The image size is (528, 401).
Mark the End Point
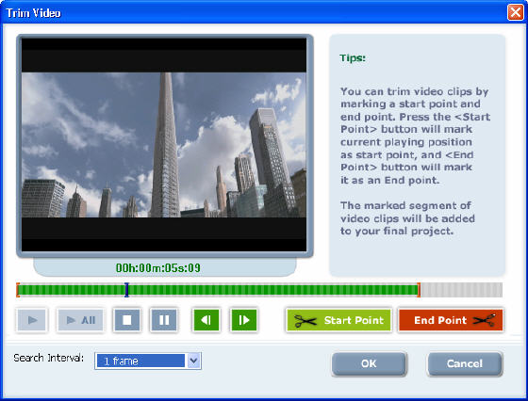coord(451,320)
